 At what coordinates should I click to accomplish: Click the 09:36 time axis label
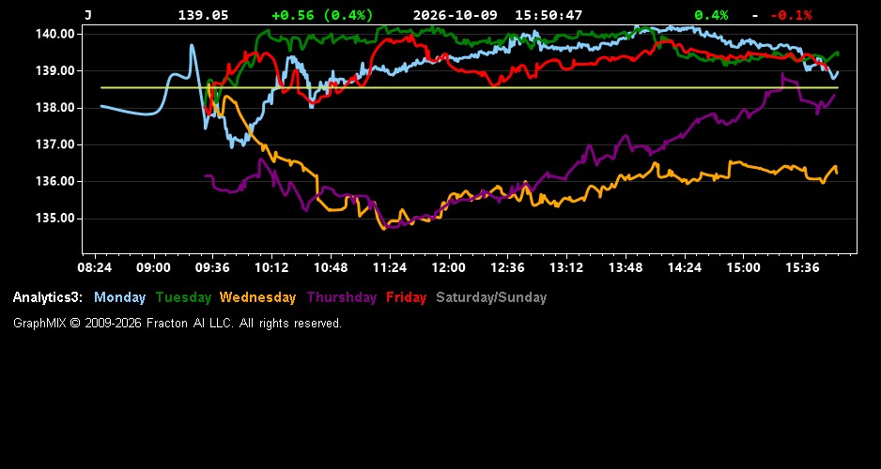[x=212, y=267]
